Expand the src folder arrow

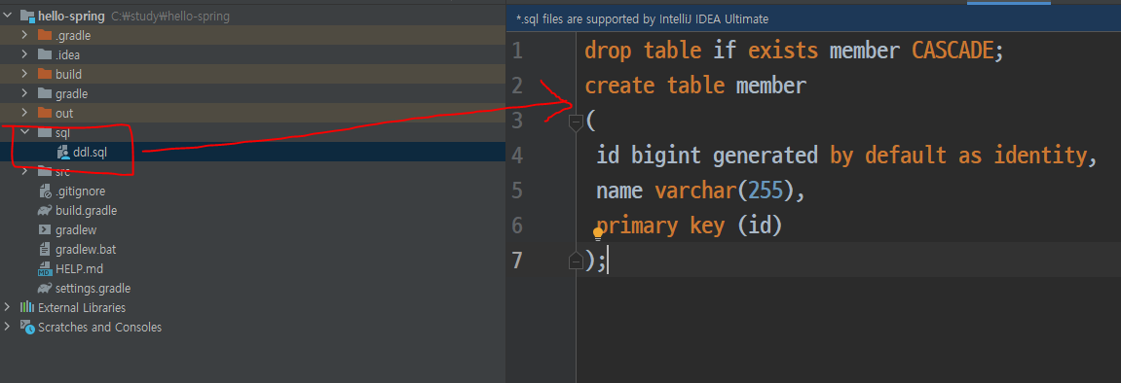click(25, 171)
